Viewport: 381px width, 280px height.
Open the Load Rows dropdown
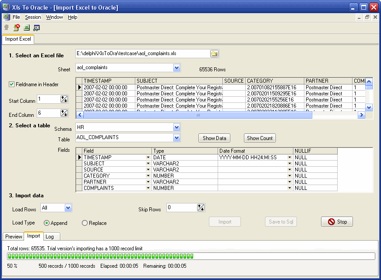point(68,208)
